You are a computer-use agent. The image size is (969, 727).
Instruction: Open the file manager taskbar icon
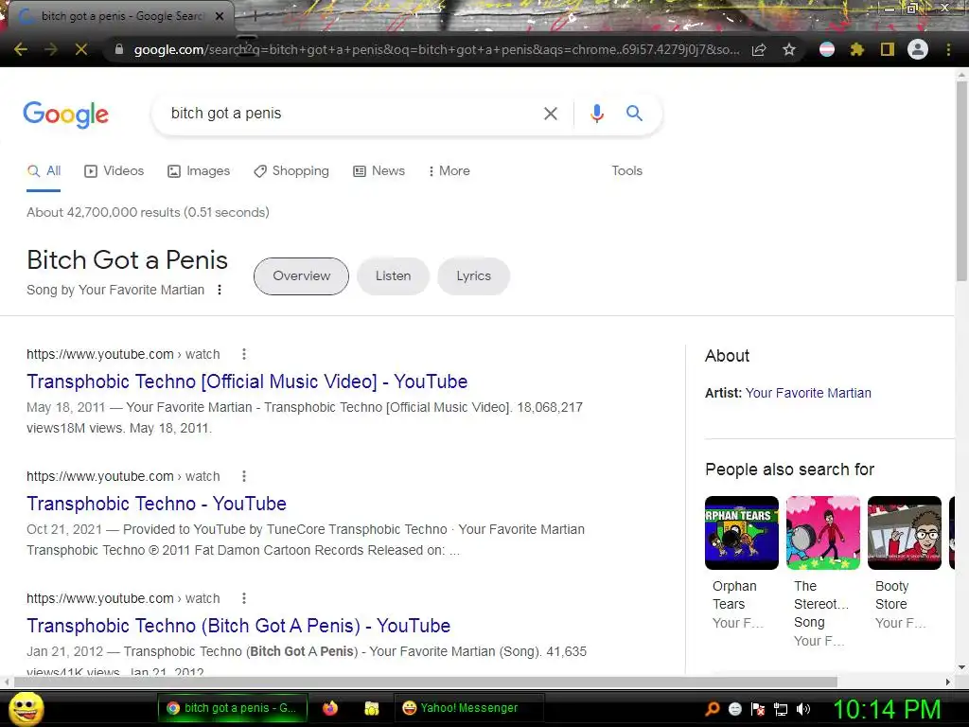tap(371, 708)
